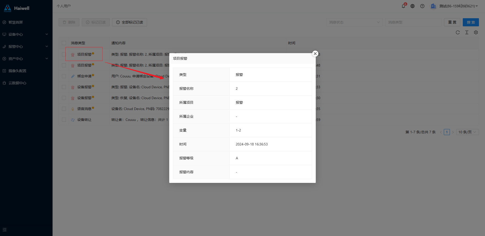Click the globe language icon

click(x=413, y=6)
